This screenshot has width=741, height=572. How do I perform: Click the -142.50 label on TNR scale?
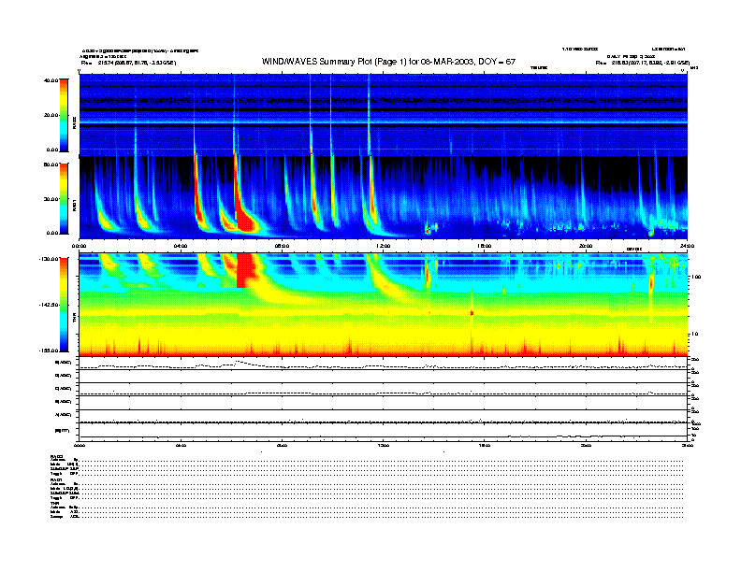50,305
